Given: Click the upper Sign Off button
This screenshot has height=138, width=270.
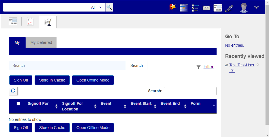Looking at the screenshot, I should pos(21,80).
